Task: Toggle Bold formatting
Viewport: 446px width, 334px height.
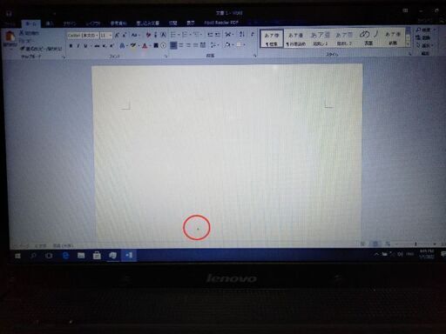Action: [x=71, y=46]
